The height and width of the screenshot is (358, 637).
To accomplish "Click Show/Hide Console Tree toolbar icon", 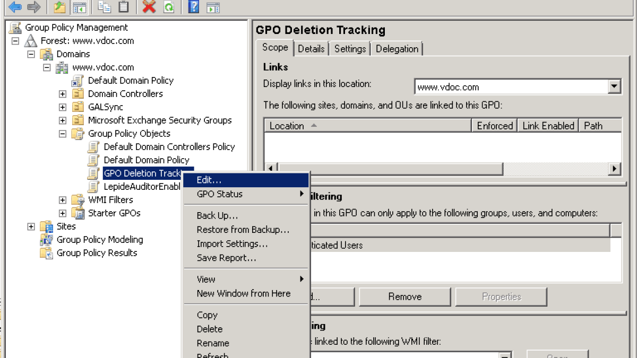I will click(80, 7).
